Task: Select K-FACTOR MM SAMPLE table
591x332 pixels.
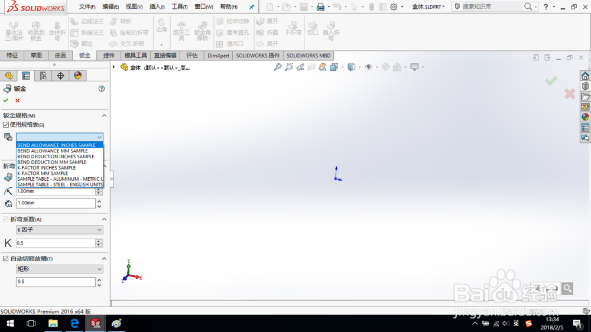Action: point(60,173)
